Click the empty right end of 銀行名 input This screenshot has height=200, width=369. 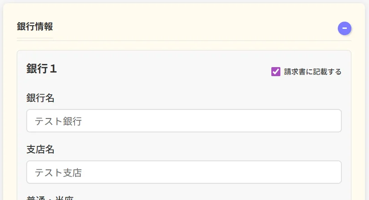(317, 121)
